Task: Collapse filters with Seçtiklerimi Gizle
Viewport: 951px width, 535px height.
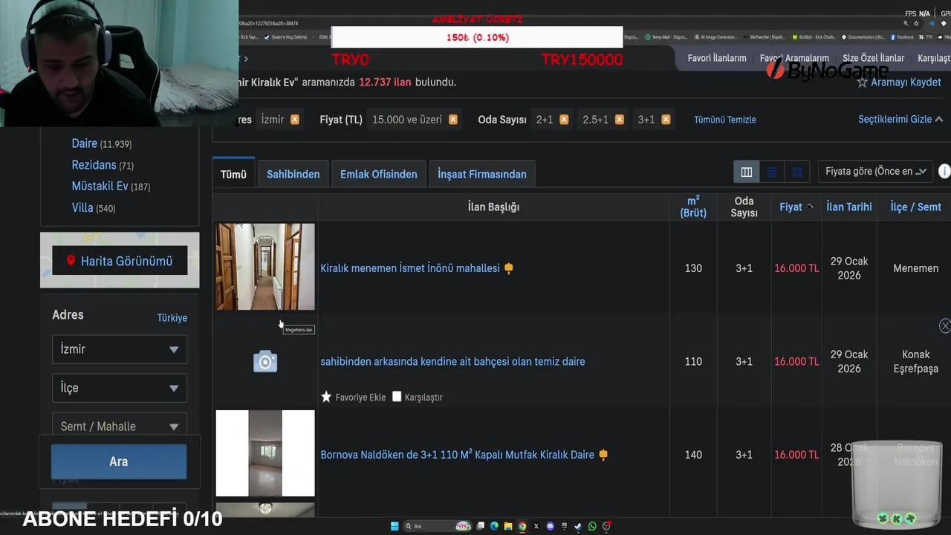Action: 900,120
